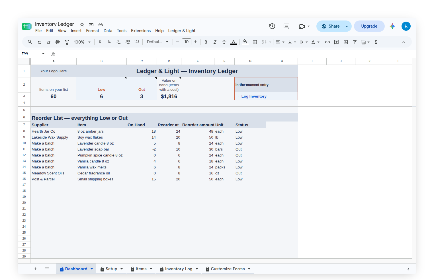Open the search menus magnifier

coord(30,42)
